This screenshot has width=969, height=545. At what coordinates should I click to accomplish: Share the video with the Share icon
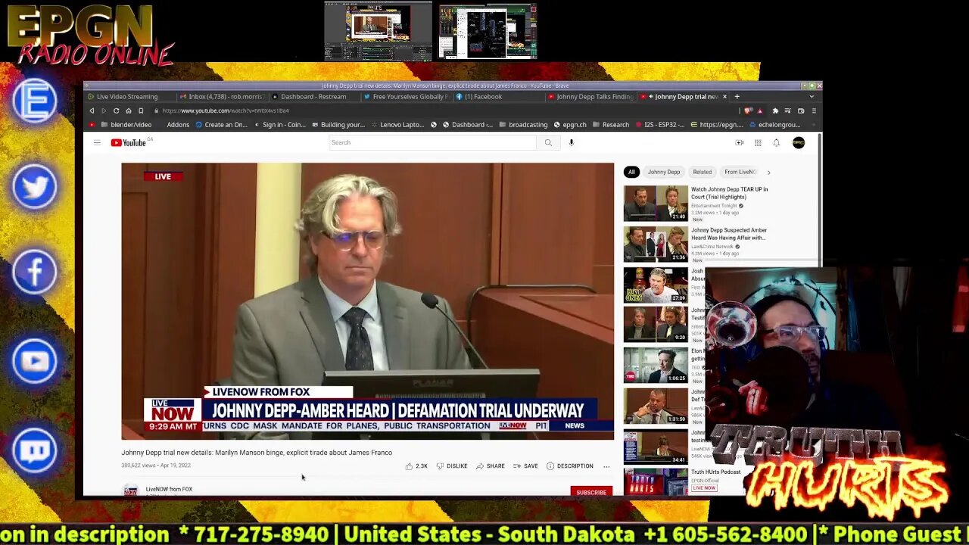point(490,466)
